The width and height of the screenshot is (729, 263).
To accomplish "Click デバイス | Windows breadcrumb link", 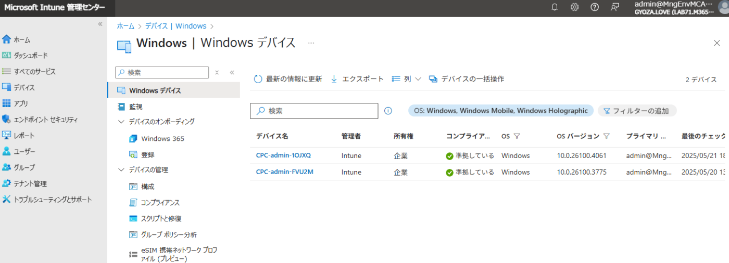I will tap(175, 26).
